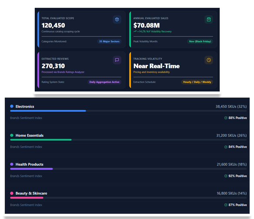Click the Beauty & Skincare pink progress bar
Viewport: 254px width, 219px height.
[x=27, y=198]
